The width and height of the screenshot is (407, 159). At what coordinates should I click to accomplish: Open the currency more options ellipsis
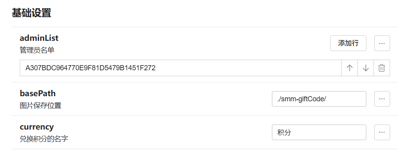tap(382, 132)
